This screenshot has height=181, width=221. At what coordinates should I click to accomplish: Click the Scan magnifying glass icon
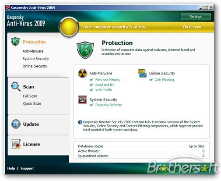[16, 86]
